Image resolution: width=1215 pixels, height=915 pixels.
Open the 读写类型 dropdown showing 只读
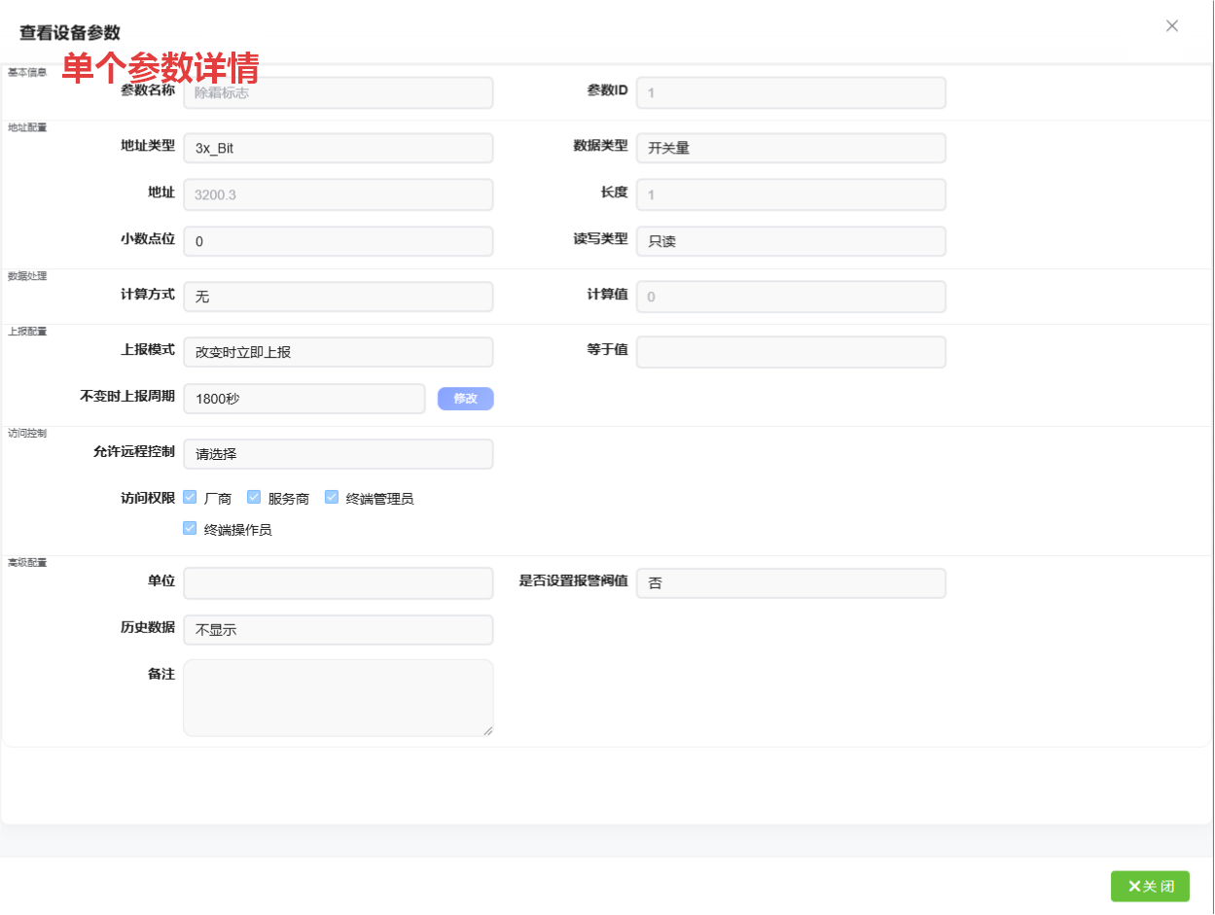click(791, 241)
